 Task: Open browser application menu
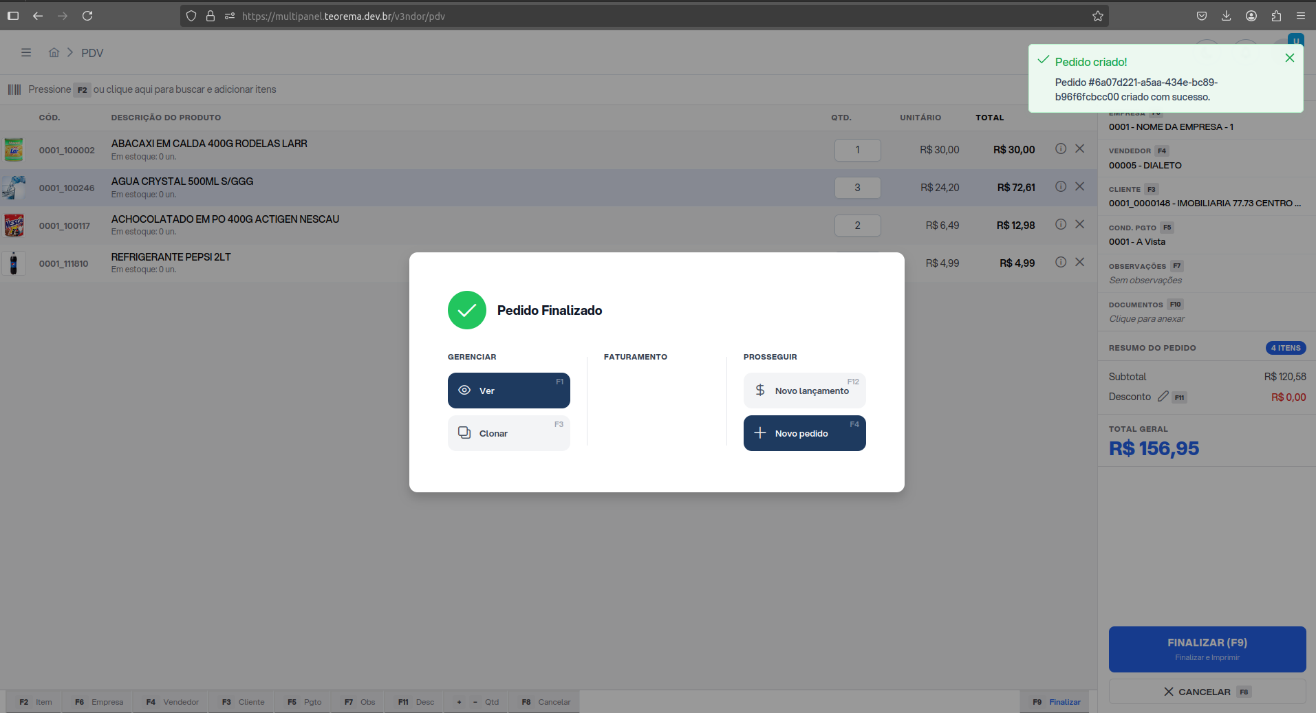[1301, 16]
